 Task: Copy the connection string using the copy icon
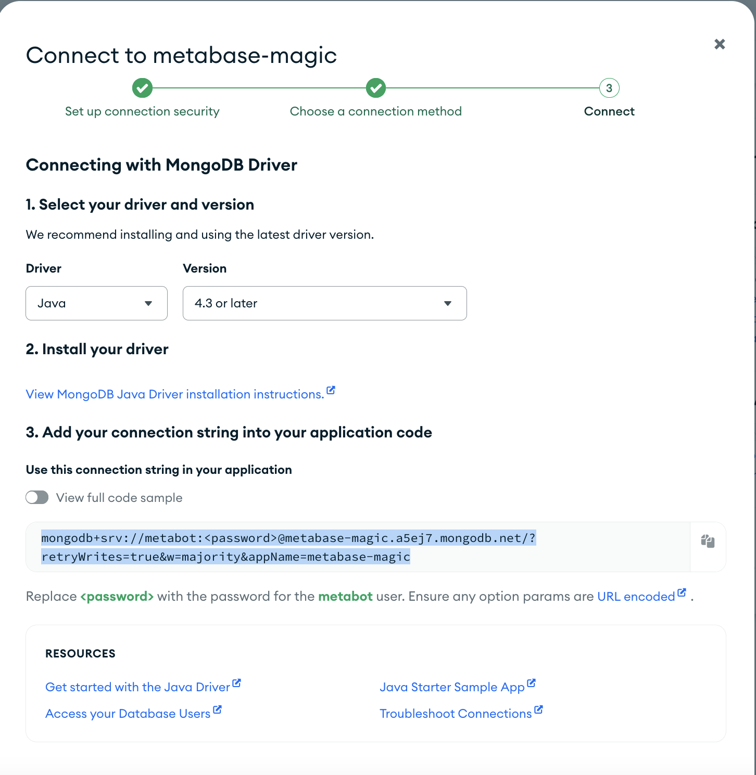(707, 542)
